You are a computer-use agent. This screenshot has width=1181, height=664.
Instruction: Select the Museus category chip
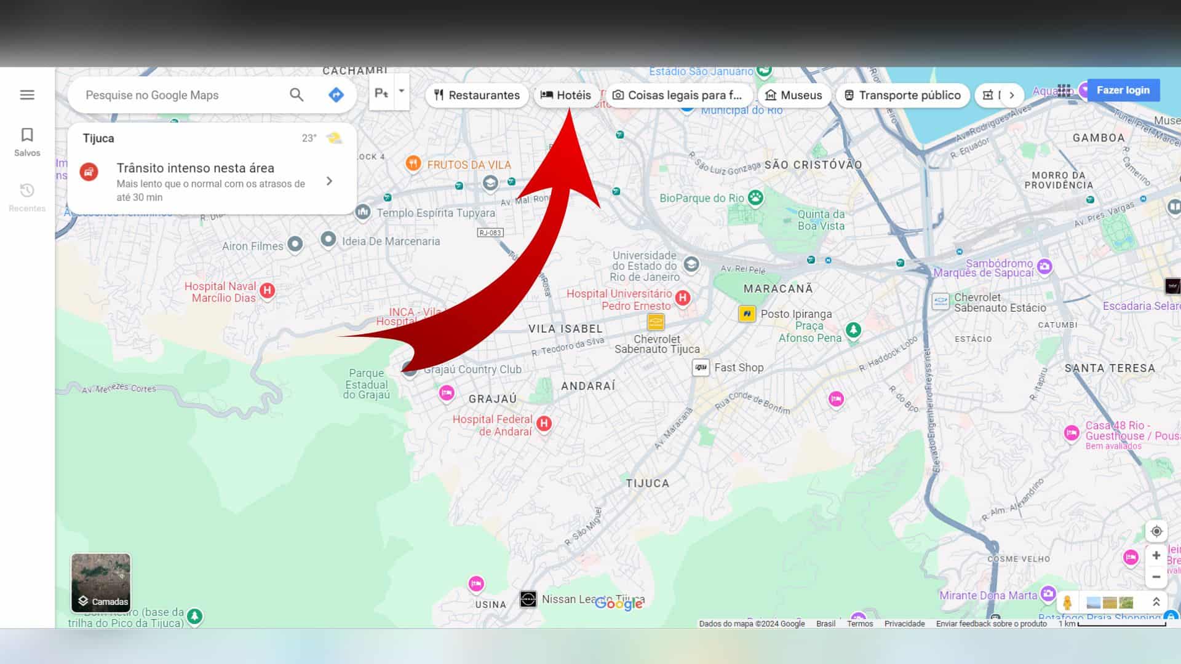[x=794, y=95]
